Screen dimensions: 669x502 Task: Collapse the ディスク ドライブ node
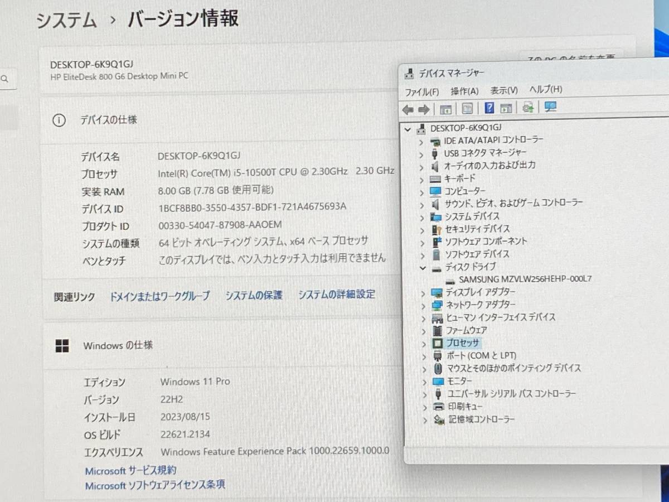(423, 267)
